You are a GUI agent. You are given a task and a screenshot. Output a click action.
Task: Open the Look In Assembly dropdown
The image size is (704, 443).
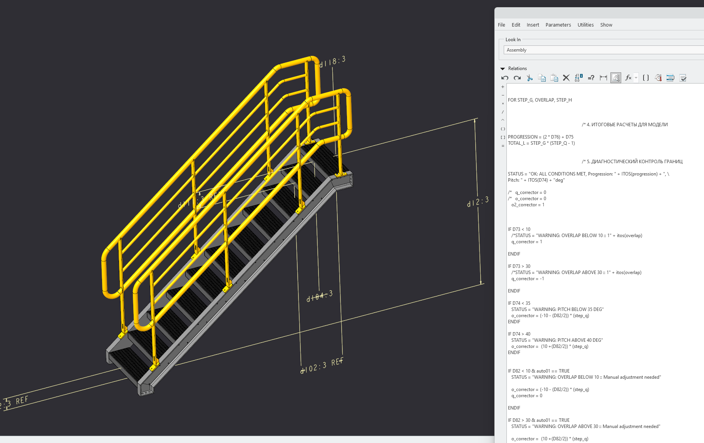coord(603,50)
